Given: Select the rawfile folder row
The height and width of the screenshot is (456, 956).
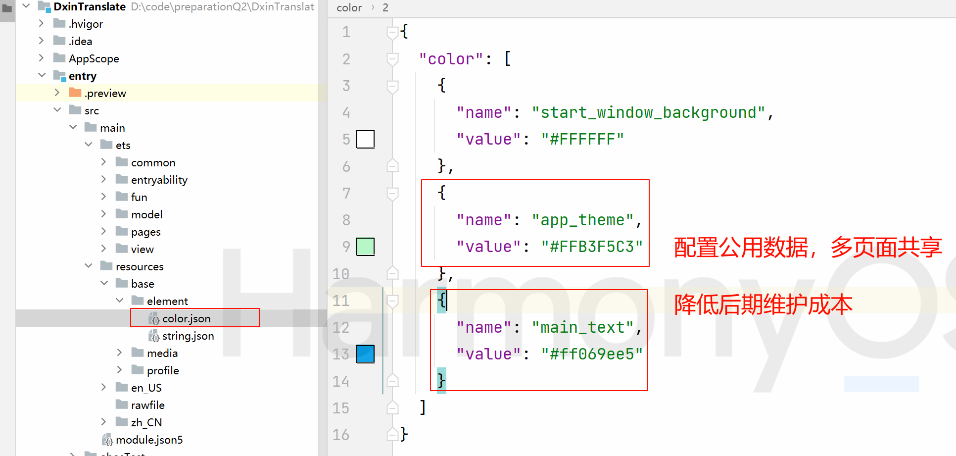Looking at the screenshot, I should pyautogui.click(x=171, y=405).
